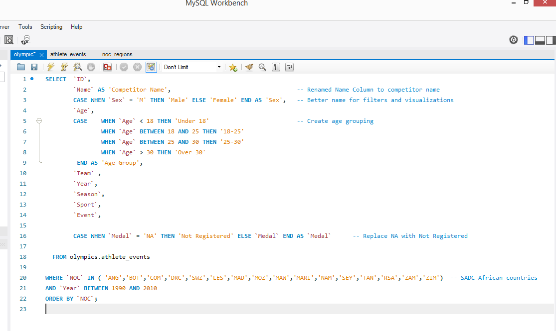
Task: Open the Scripting menu
Action: pos(51,27)
